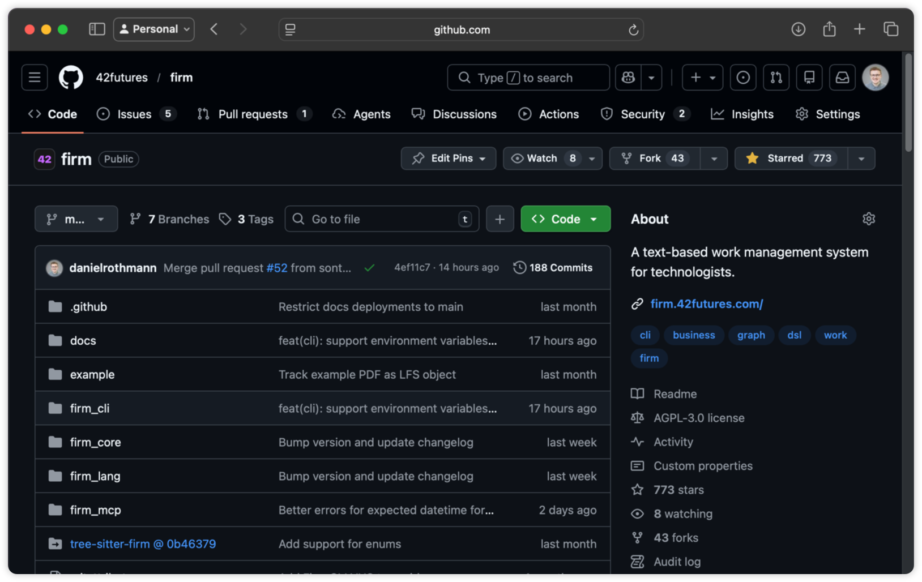Viewport: 922px width, 582px height.
Task: Toggle Safari sidebar button
Action: (97, 29)
